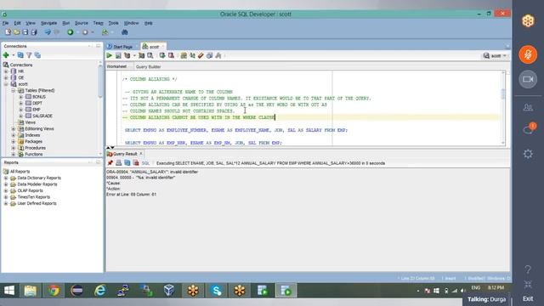
Task: Click the green Back navigation icon
Action: [x=71, y=32]
